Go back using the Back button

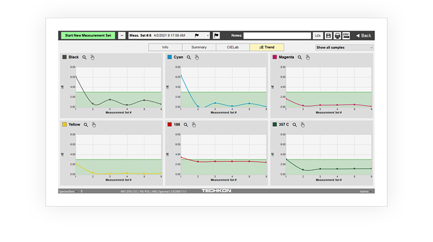[x=363, y=35]
